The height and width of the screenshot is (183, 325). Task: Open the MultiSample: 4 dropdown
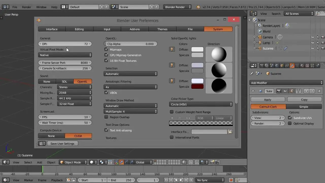(131, 112)
